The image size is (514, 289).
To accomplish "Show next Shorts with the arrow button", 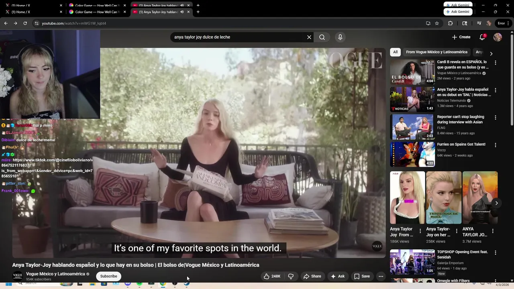I will tap(496, 203).
